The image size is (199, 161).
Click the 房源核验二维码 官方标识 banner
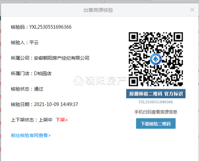156,94
